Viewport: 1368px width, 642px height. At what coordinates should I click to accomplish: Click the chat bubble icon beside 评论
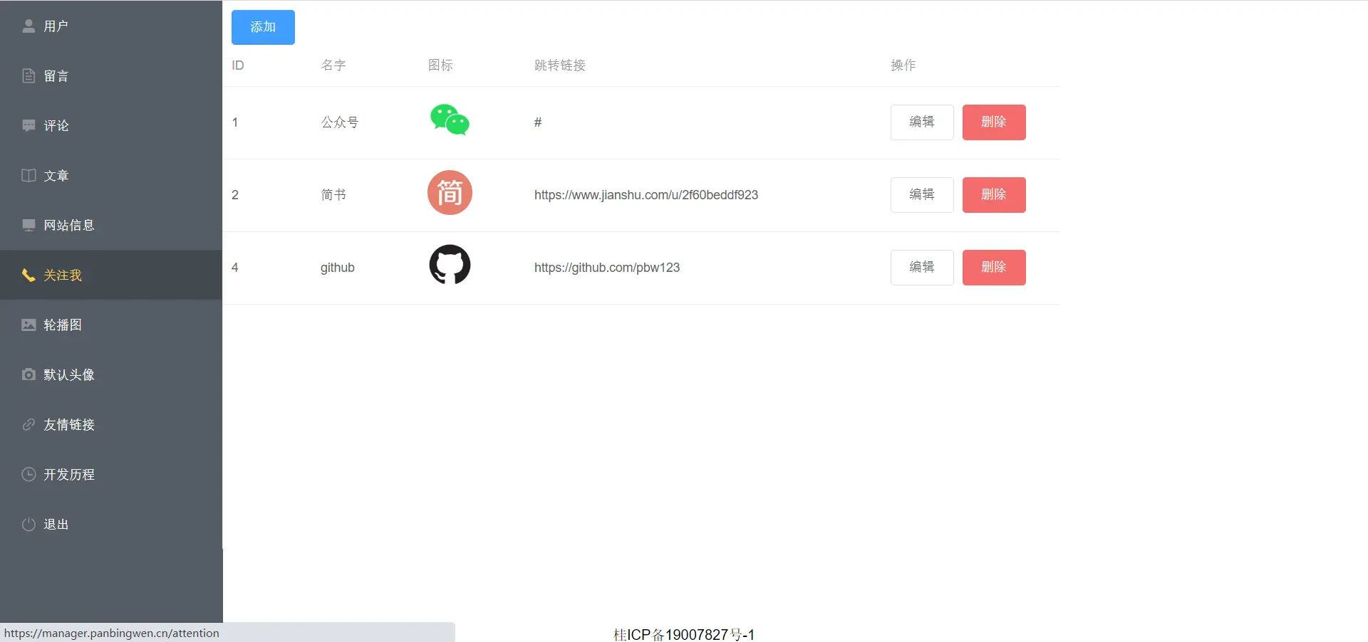[28, 126]
